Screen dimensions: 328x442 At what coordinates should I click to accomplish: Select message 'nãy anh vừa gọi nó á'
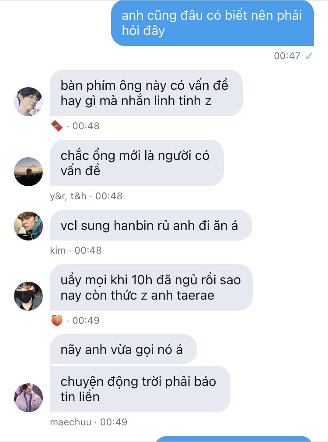click(123, 349)
